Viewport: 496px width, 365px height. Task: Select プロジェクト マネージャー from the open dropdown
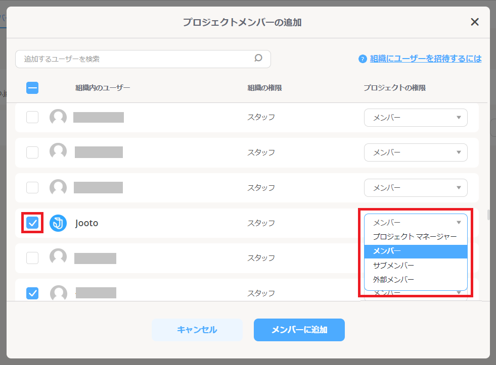click(416, 236)
